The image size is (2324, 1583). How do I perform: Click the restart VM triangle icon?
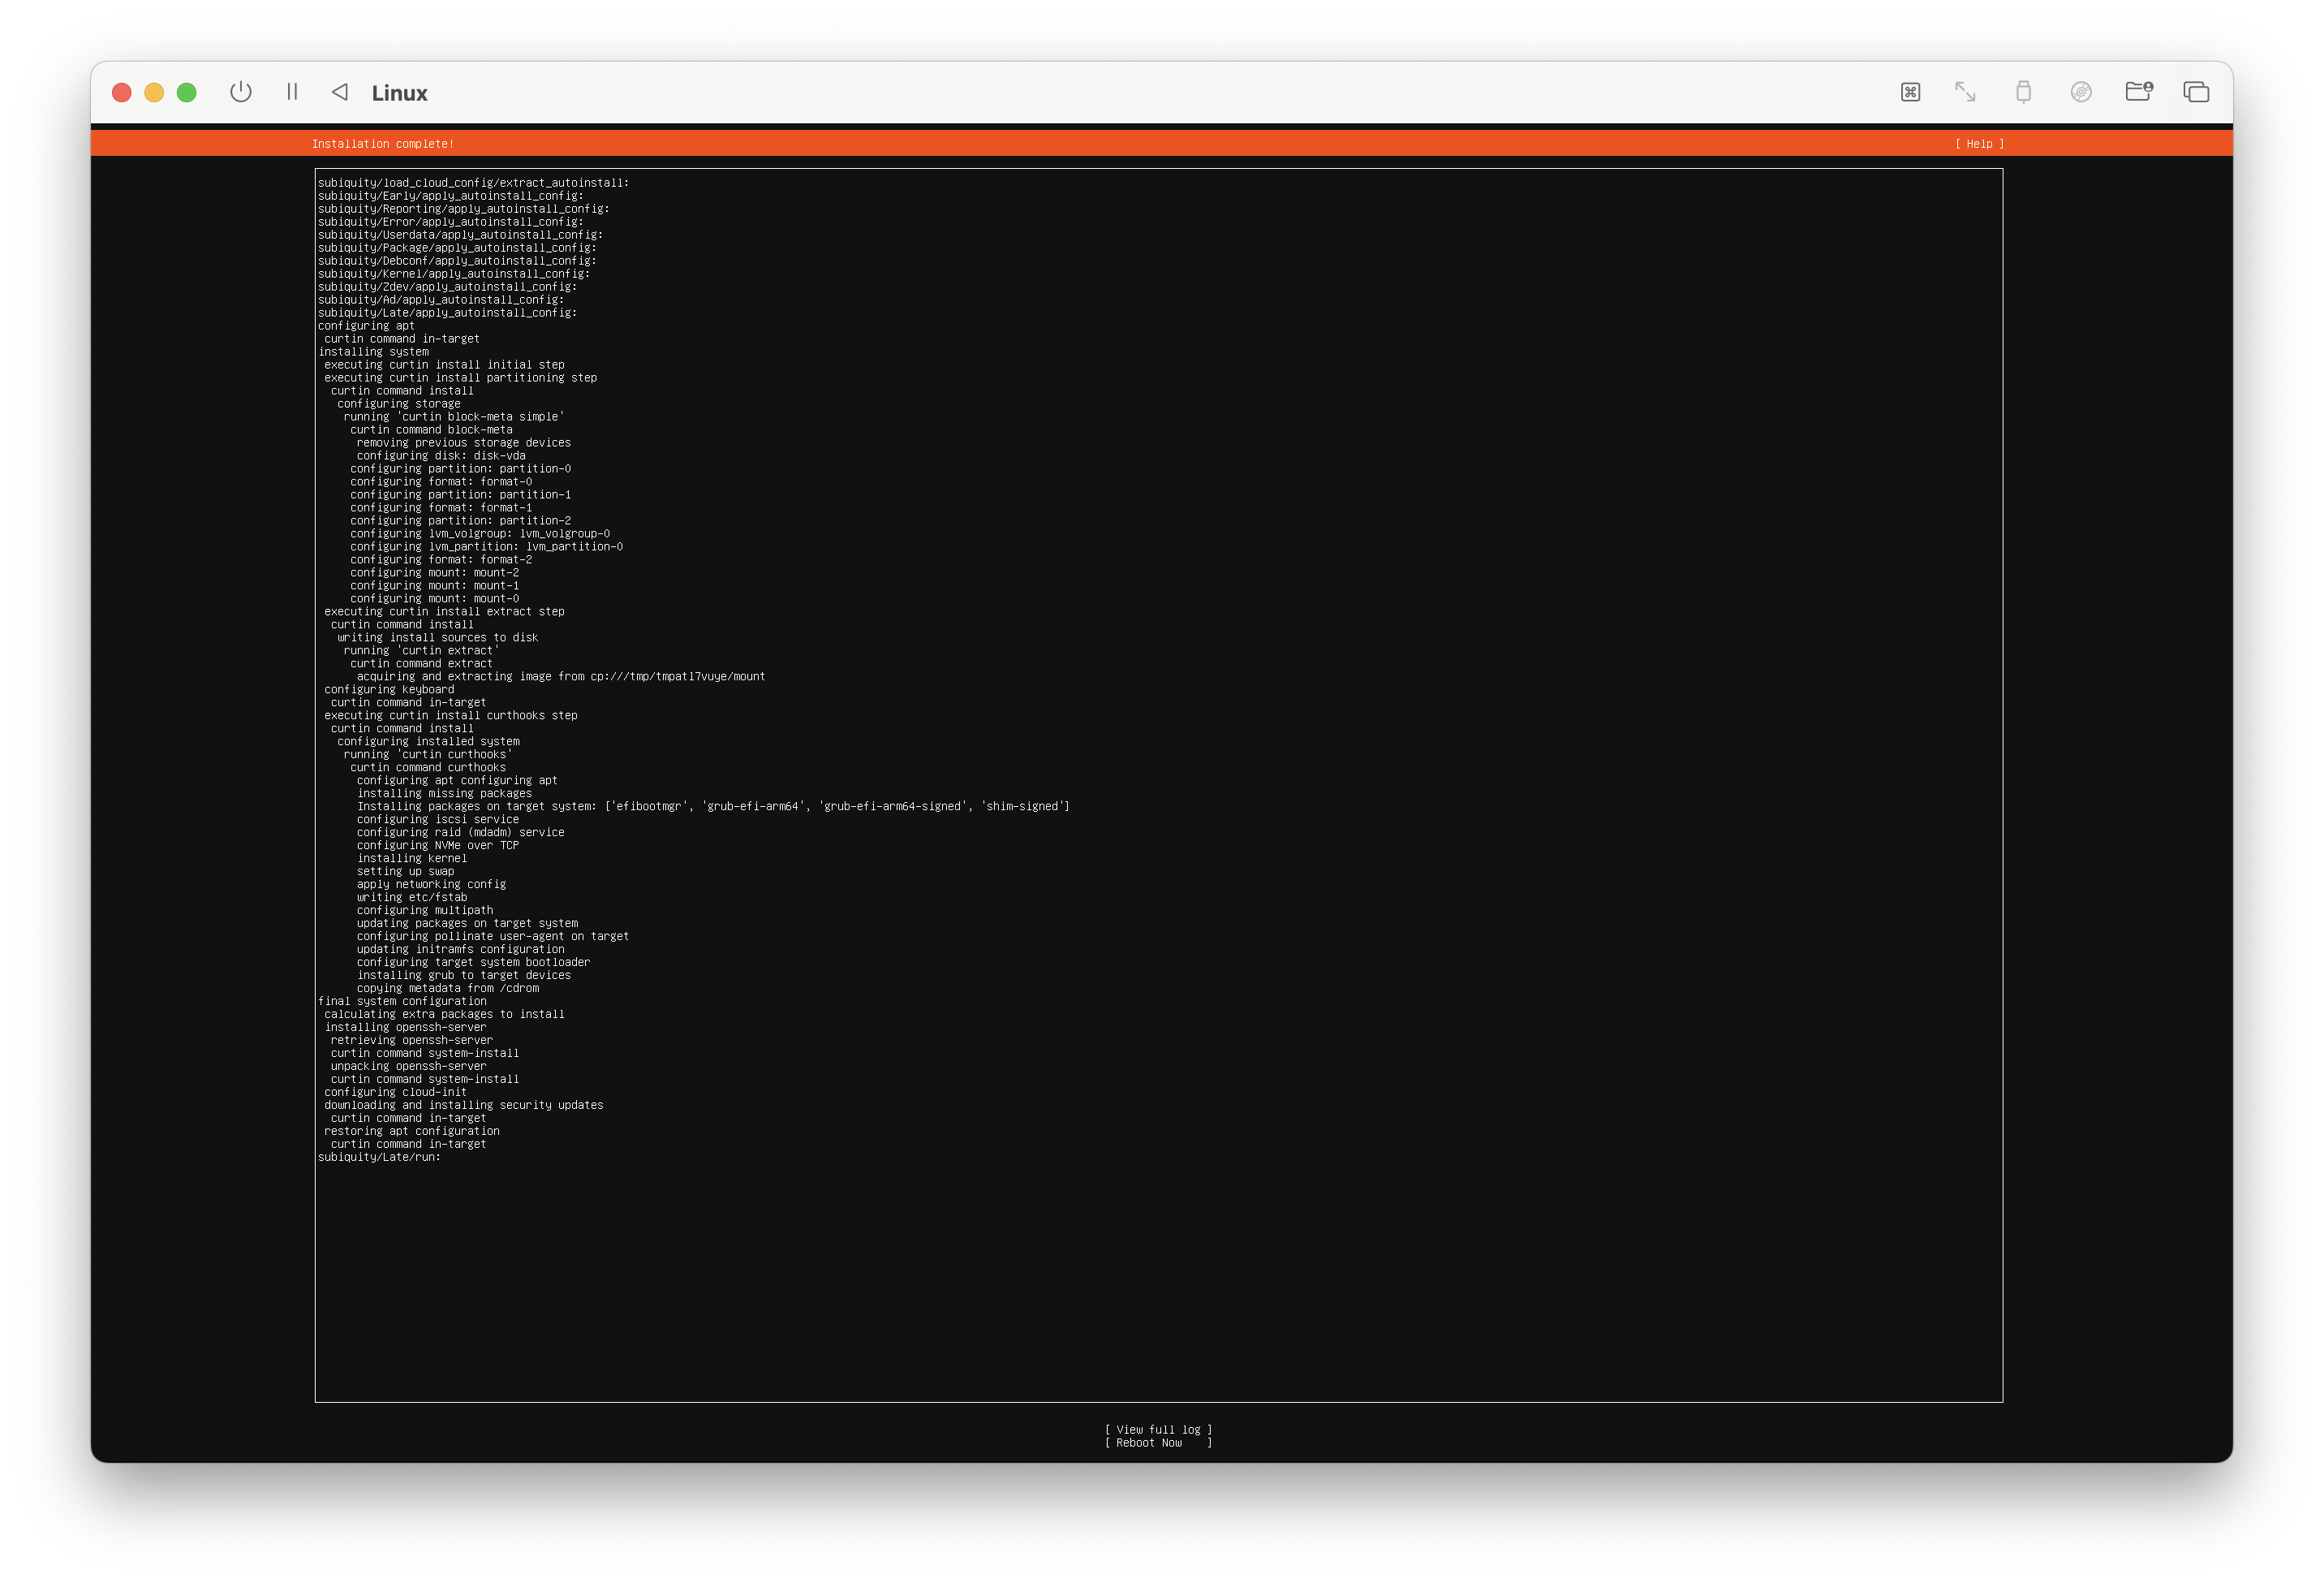click(340, 92)
